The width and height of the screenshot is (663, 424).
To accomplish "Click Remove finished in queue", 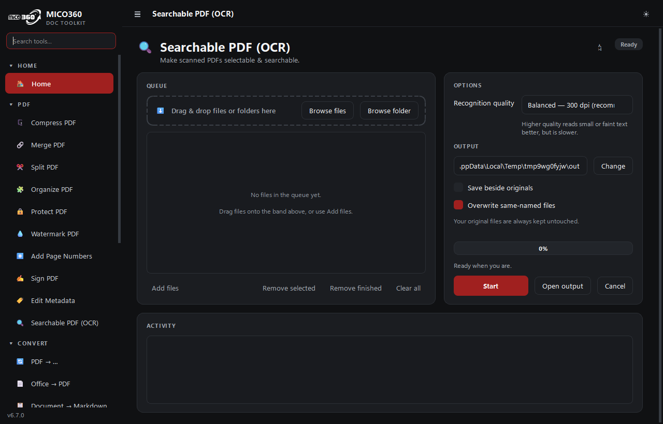I will tap(356, 289).
